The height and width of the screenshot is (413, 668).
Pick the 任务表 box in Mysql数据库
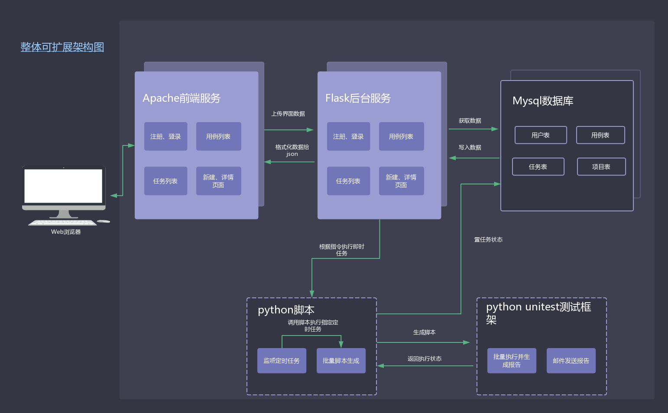pos(538,167)
